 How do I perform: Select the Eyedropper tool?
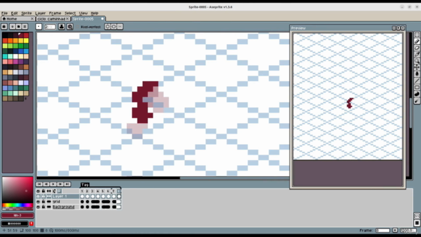click(416, 54)
